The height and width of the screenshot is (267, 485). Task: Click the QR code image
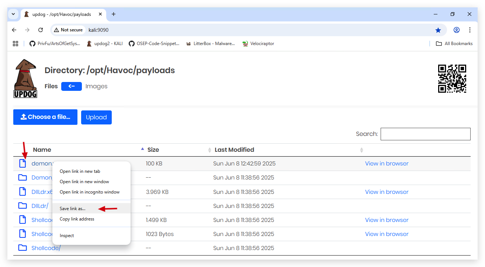[x=452, y=79]
